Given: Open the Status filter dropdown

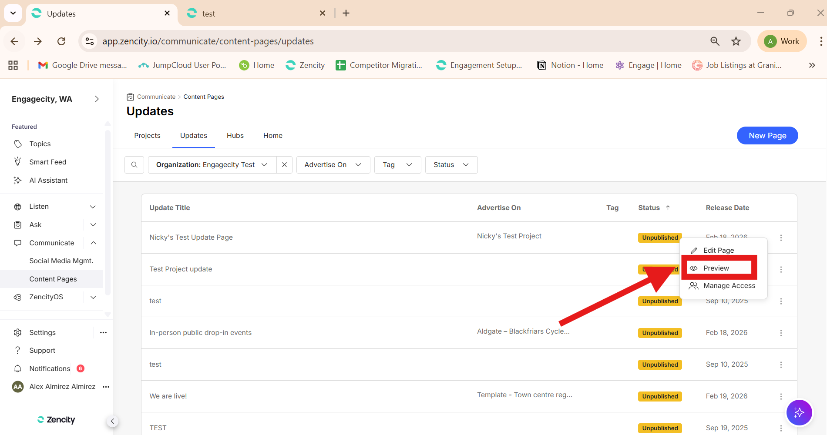Looking at the screenshot, I should coord(451,165).
